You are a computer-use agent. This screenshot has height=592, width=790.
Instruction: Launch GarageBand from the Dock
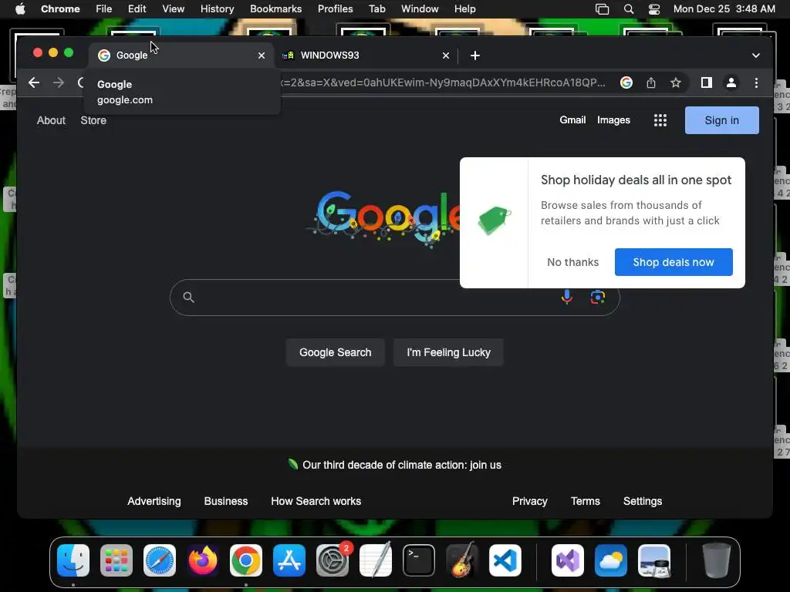462,560
